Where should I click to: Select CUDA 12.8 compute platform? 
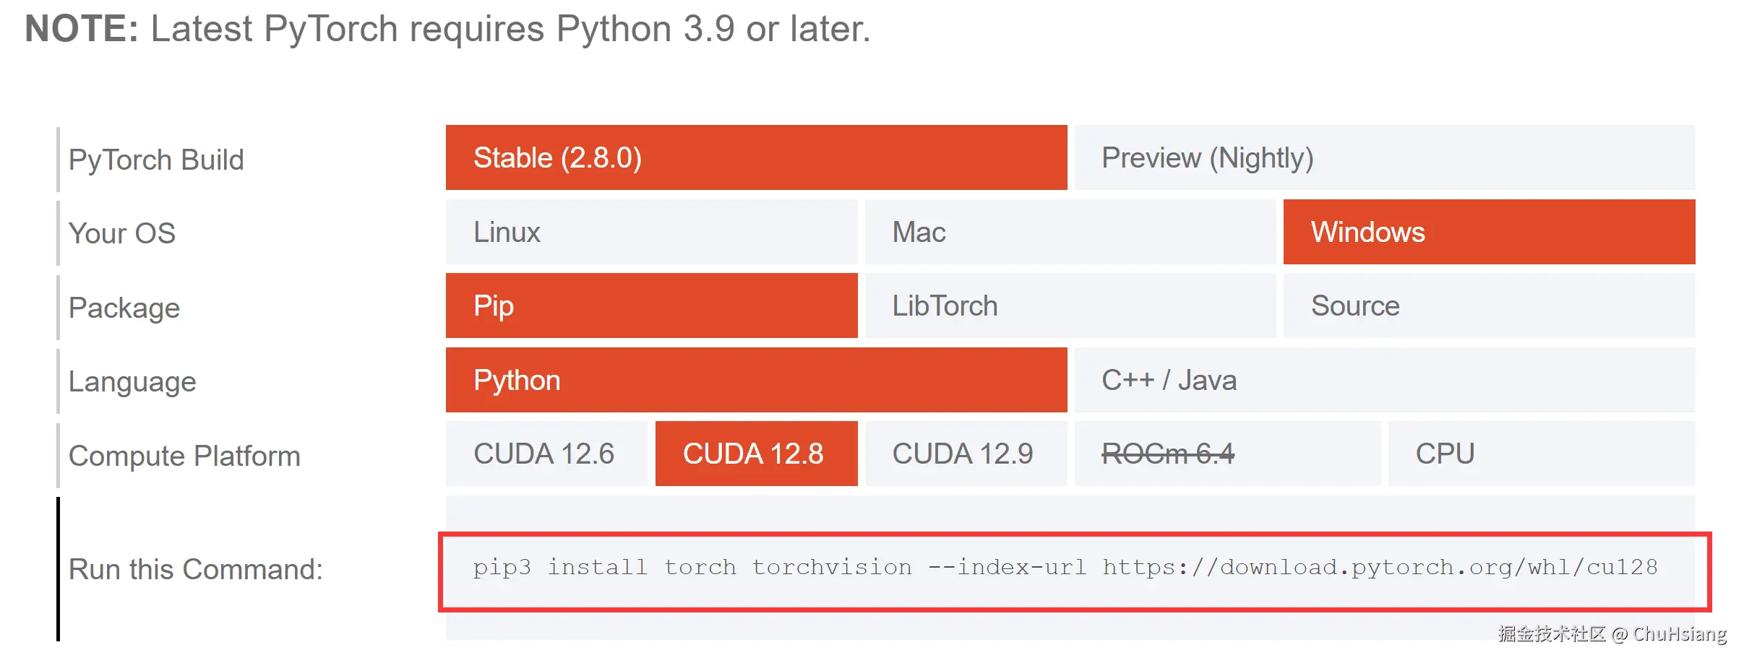(x=755, y=454)
